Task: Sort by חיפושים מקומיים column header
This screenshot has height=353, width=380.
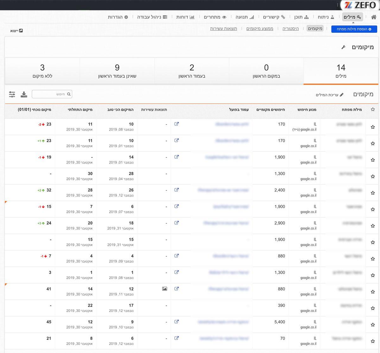Action: (x=270, y=110)
